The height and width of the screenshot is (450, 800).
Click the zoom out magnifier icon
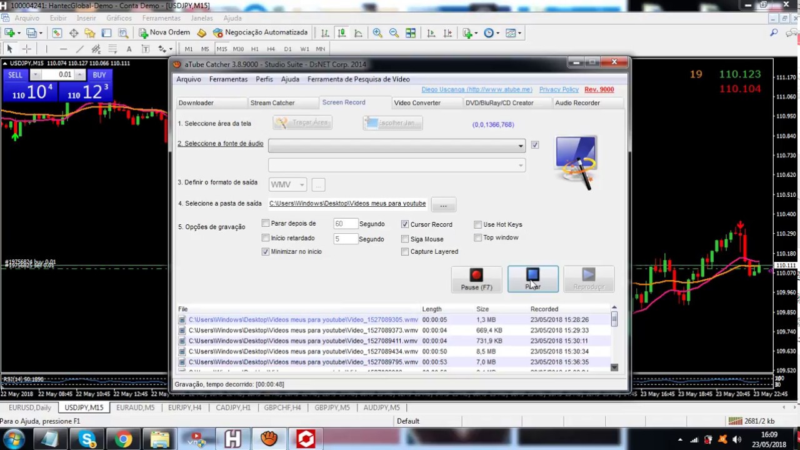[x=394, y=32]
